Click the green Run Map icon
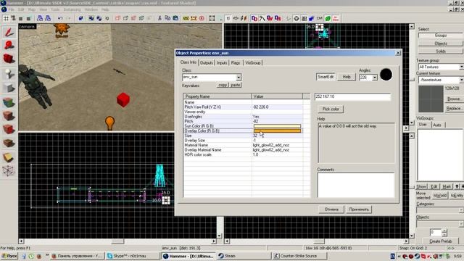The height and width of the screenshot is (261, 464). coord(328,18)
